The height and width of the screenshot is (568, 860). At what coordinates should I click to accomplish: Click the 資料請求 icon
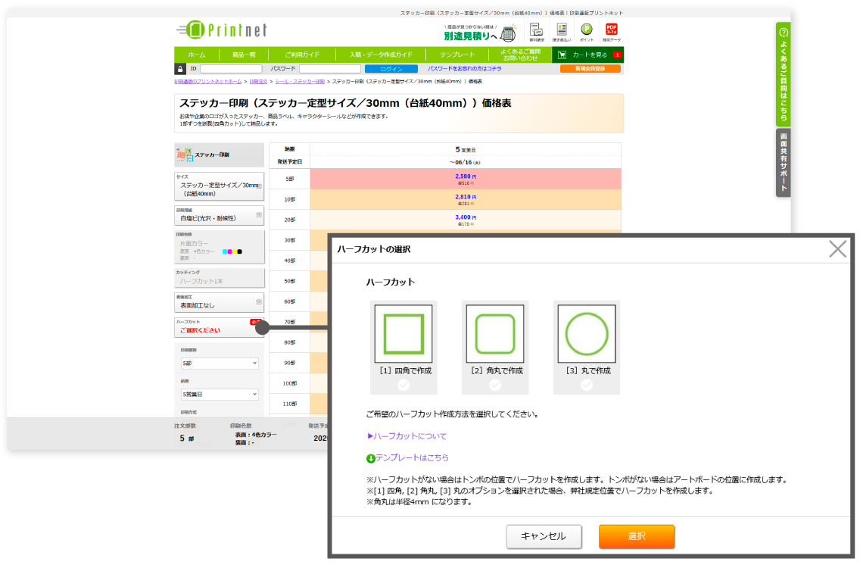(537, 32)
